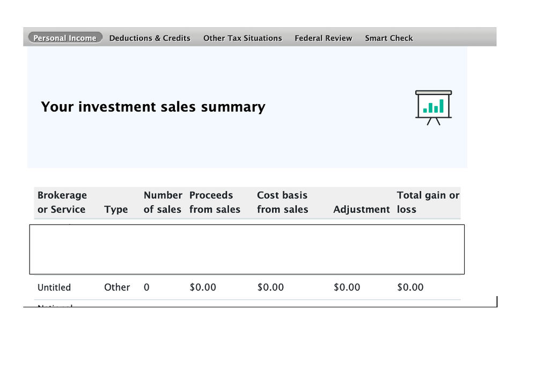
Task: Click the 'Proceeds from sales' column header
Action: 215,202
